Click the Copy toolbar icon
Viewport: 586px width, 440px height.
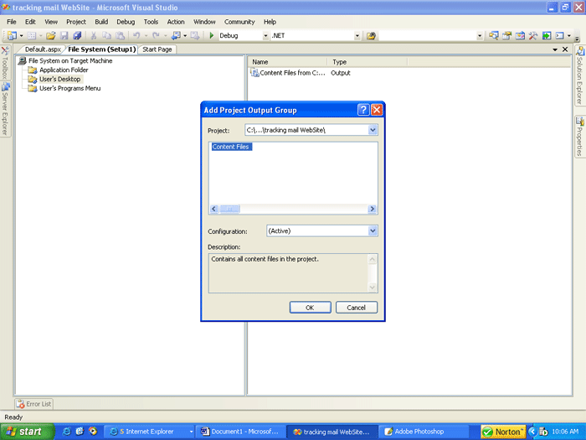pos(107,35)
